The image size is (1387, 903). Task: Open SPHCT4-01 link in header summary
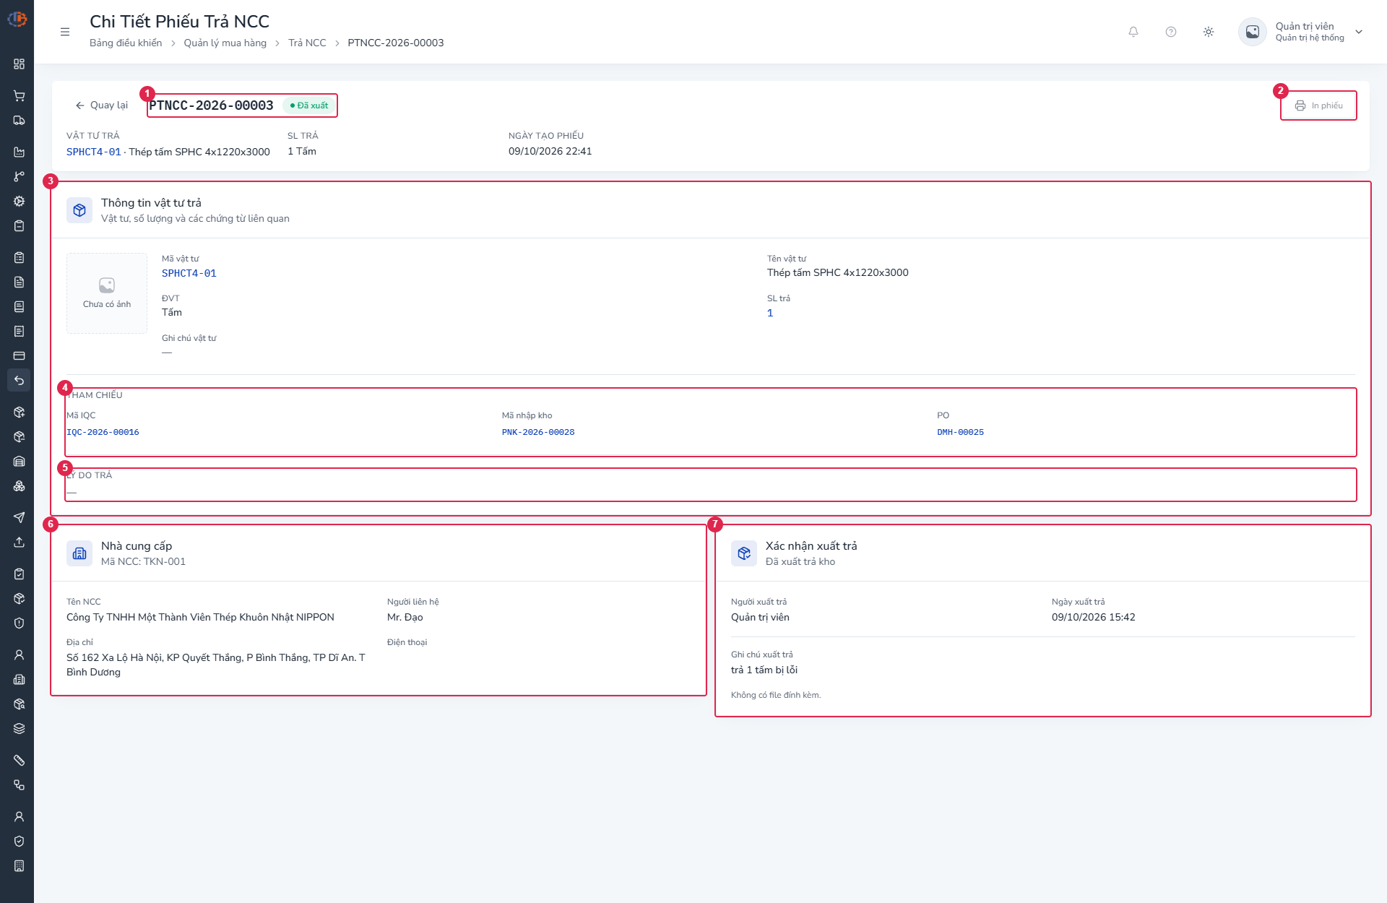(x=94, y=152)
